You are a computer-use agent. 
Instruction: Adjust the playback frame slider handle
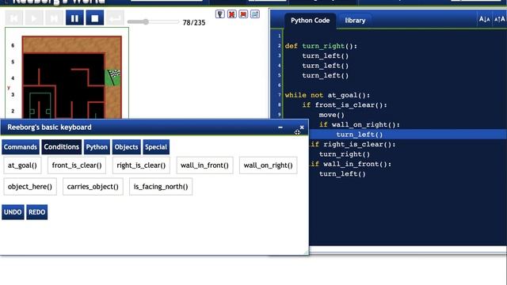[146, 21]
